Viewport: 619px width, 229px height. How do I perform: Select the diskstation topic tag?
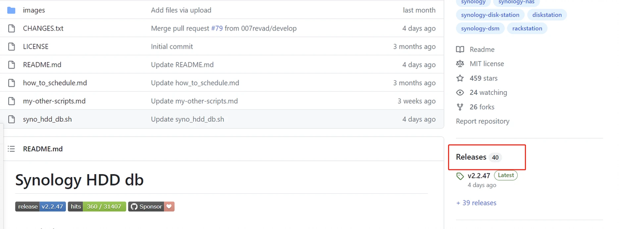click(547, 15)
